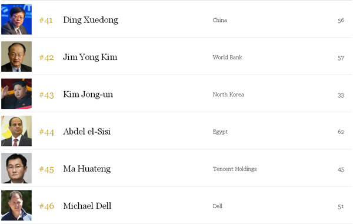The image size is (353, 224).
Task: Open Abdel el-Sisi's portrait image
Action: [16, 131]
